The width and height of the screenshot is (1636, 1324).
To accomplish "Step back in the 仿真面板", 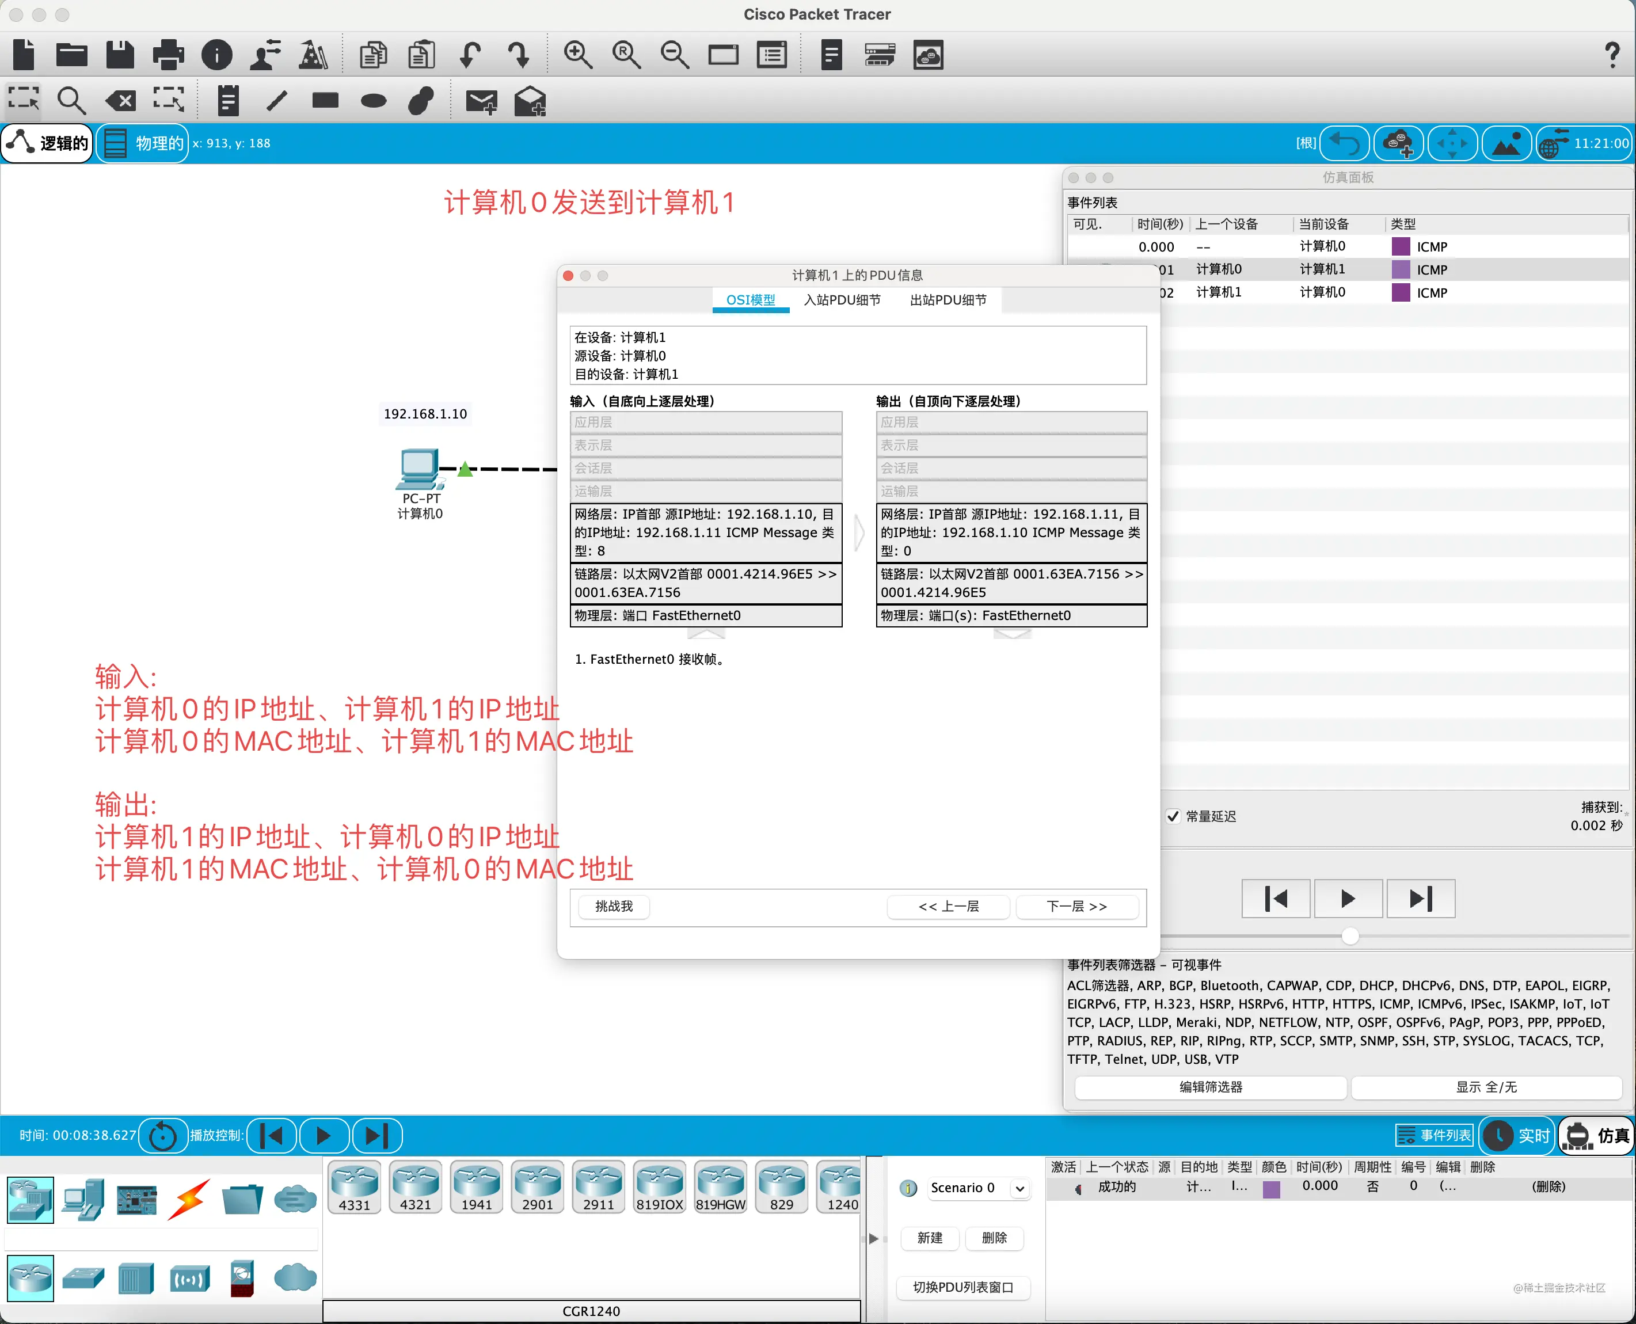I will [x=1276, y=899].
